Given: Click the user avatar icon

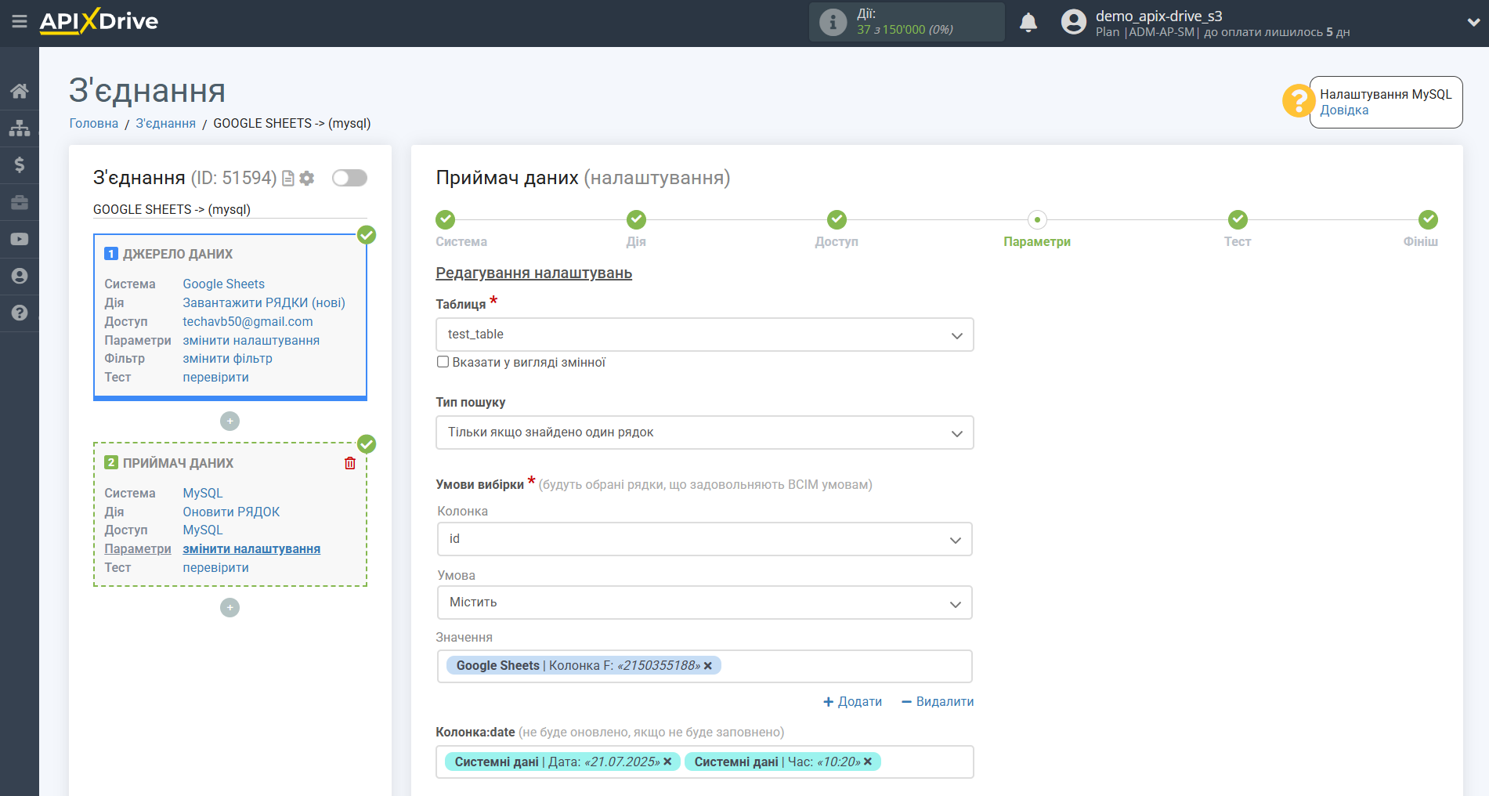Looking at the screenshot, I should coord(1074,22).
